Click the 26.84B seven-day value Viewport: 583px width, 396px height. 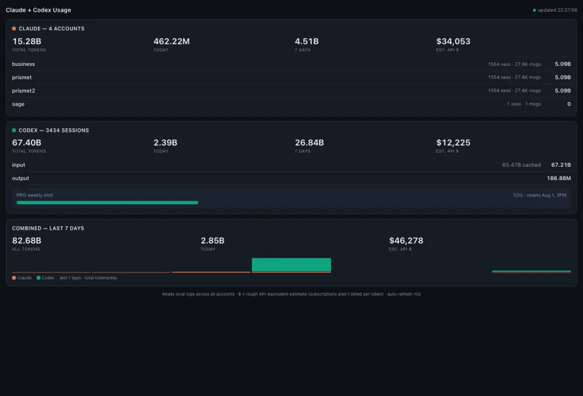pyautogui.click(x=310, y=143)
